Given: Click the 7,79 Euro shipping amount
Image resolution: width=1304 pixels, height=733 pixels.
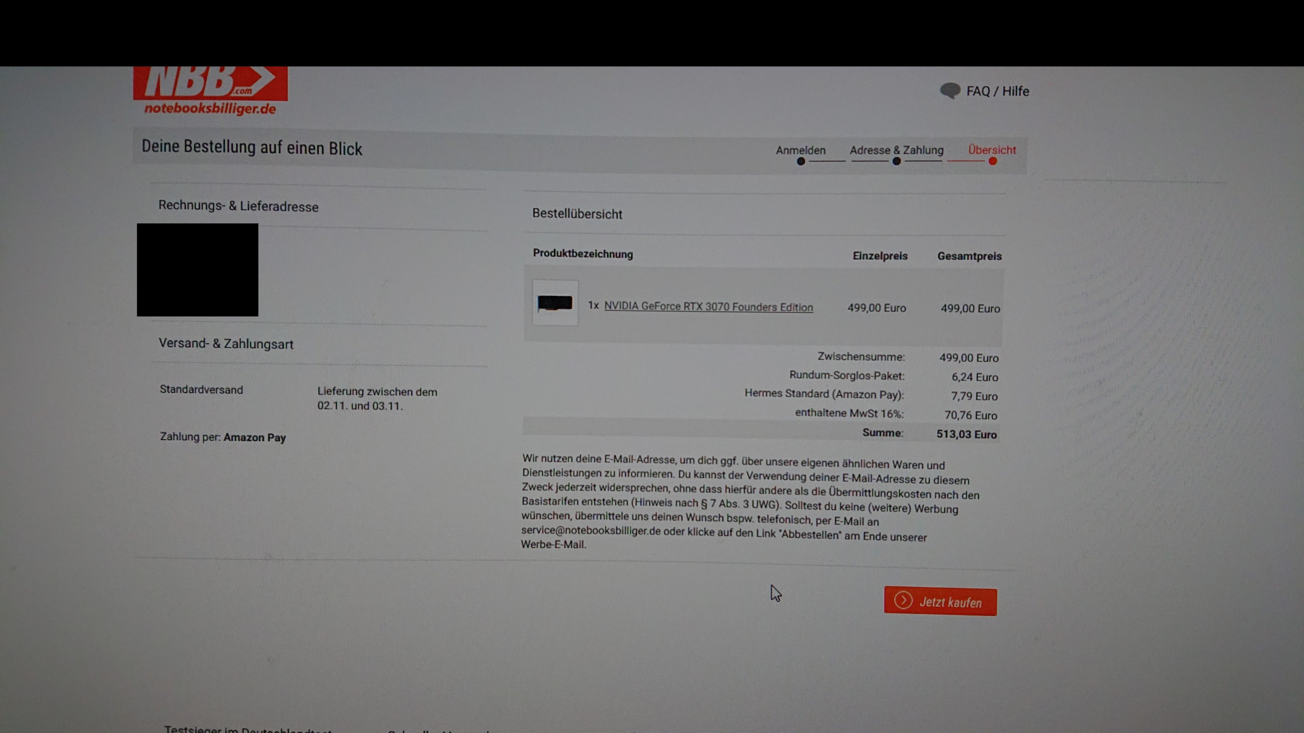Looking at the screenshot, I should (x=975, y=397).
